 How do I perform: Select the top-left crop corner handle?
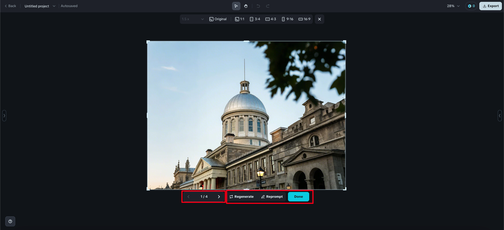[148, 42]
